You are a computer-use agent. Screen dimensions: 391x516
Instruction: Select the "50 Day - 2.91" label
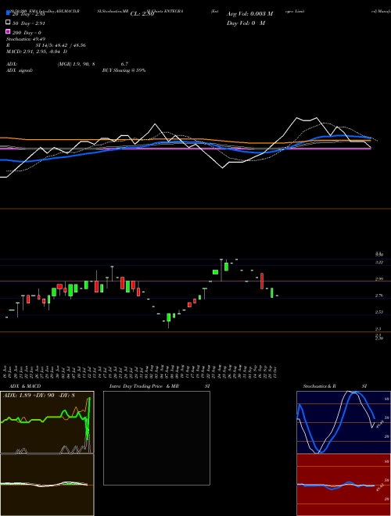pos(28,23)
